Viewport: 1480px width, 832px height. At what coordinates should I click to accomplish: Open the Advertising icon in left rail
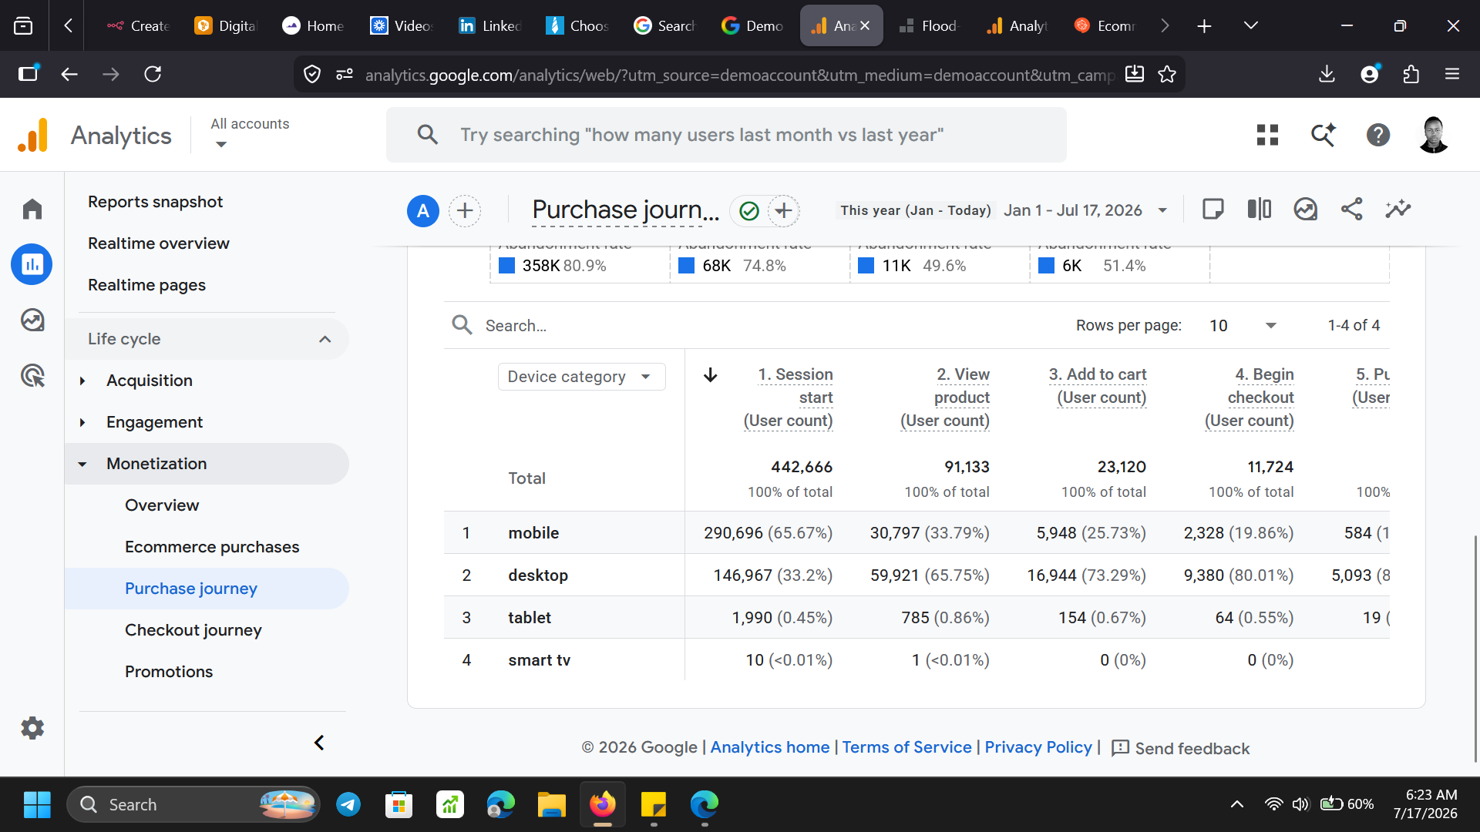click(x=32, y=375)
